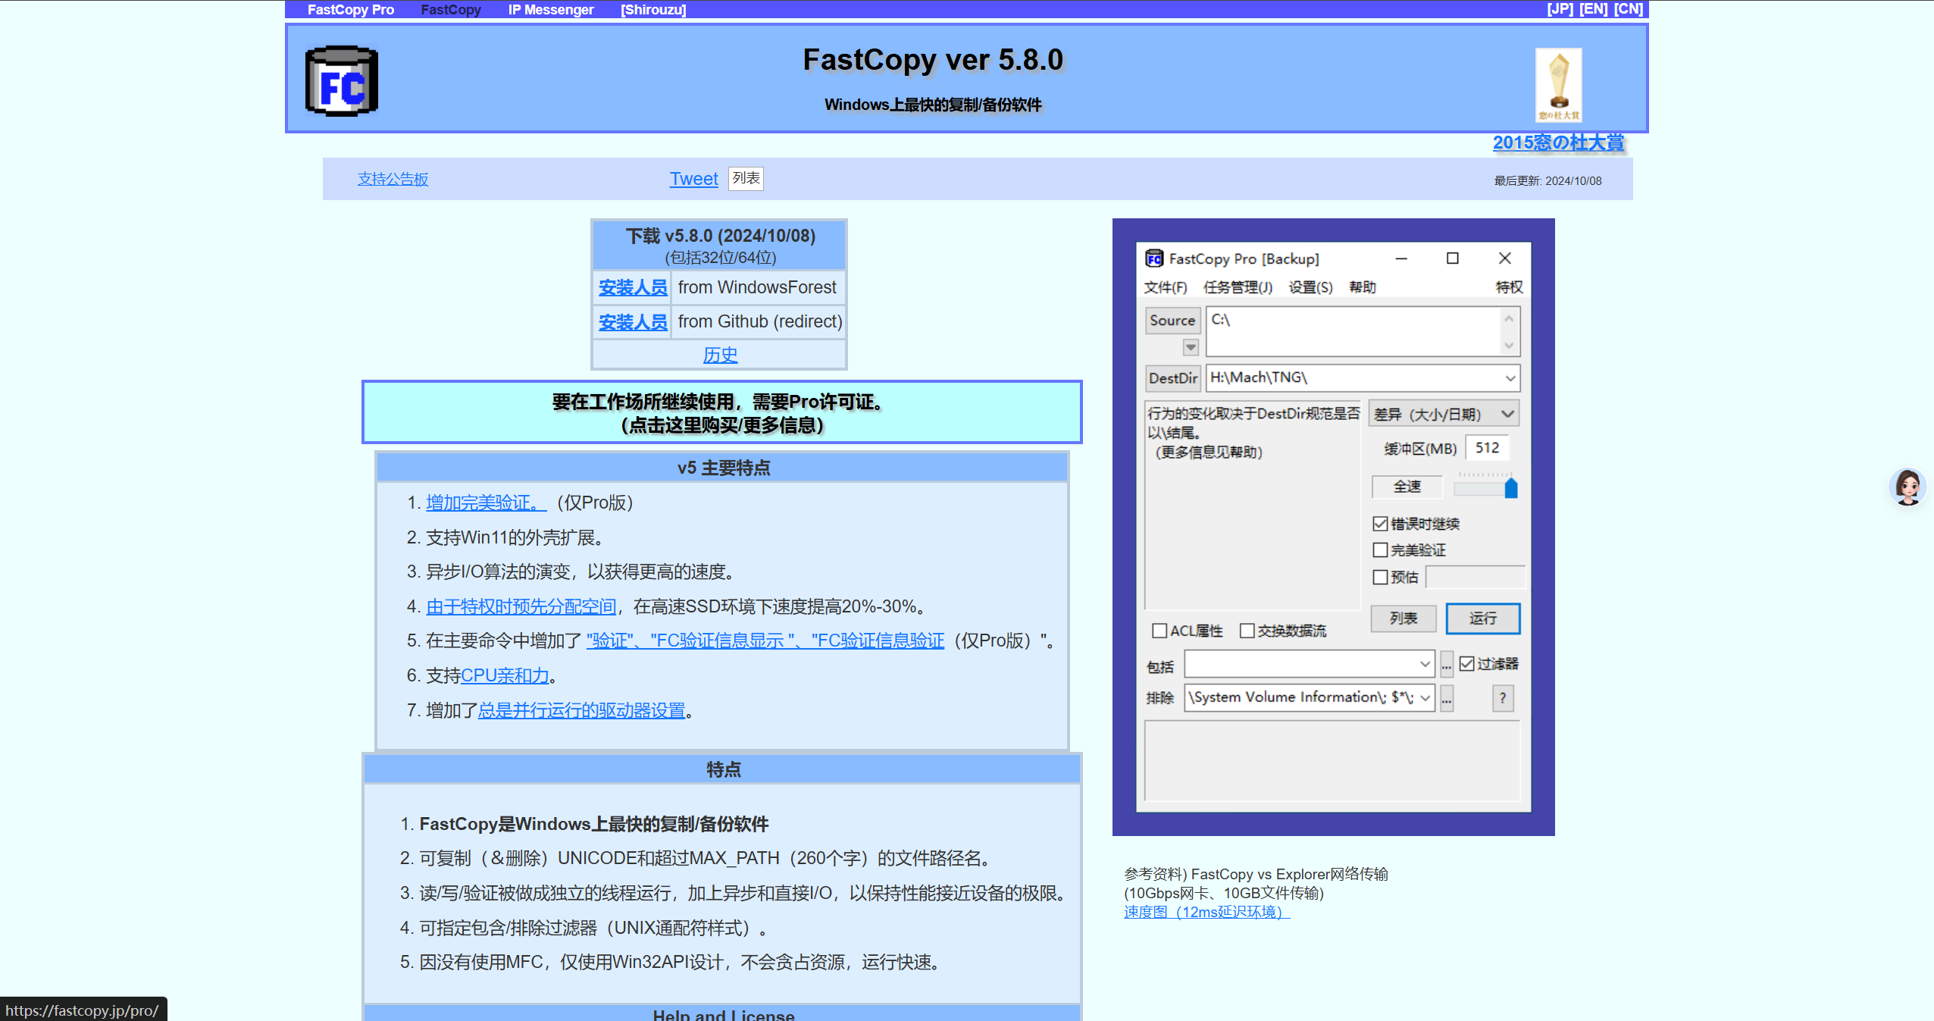Click the 运行 execute button

pos(1482,619)
